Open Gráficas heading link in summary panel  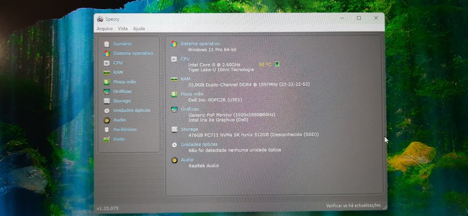(190, 109)
